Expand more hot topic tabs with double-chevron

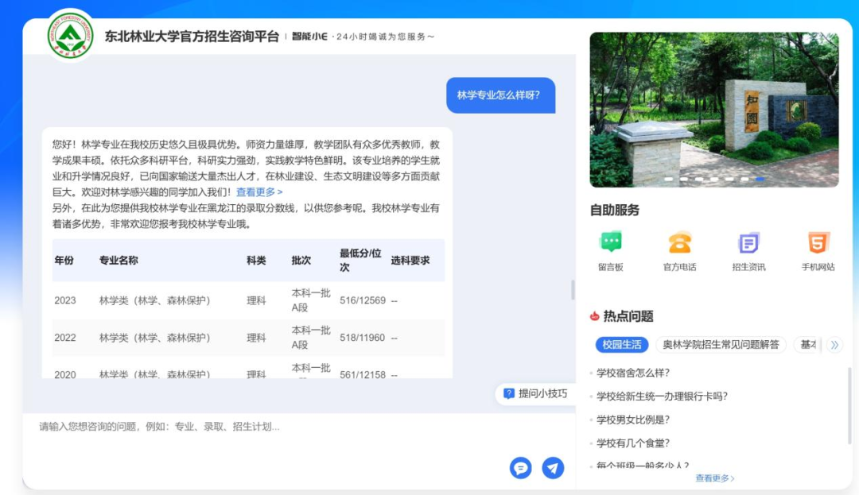(834, 345)
